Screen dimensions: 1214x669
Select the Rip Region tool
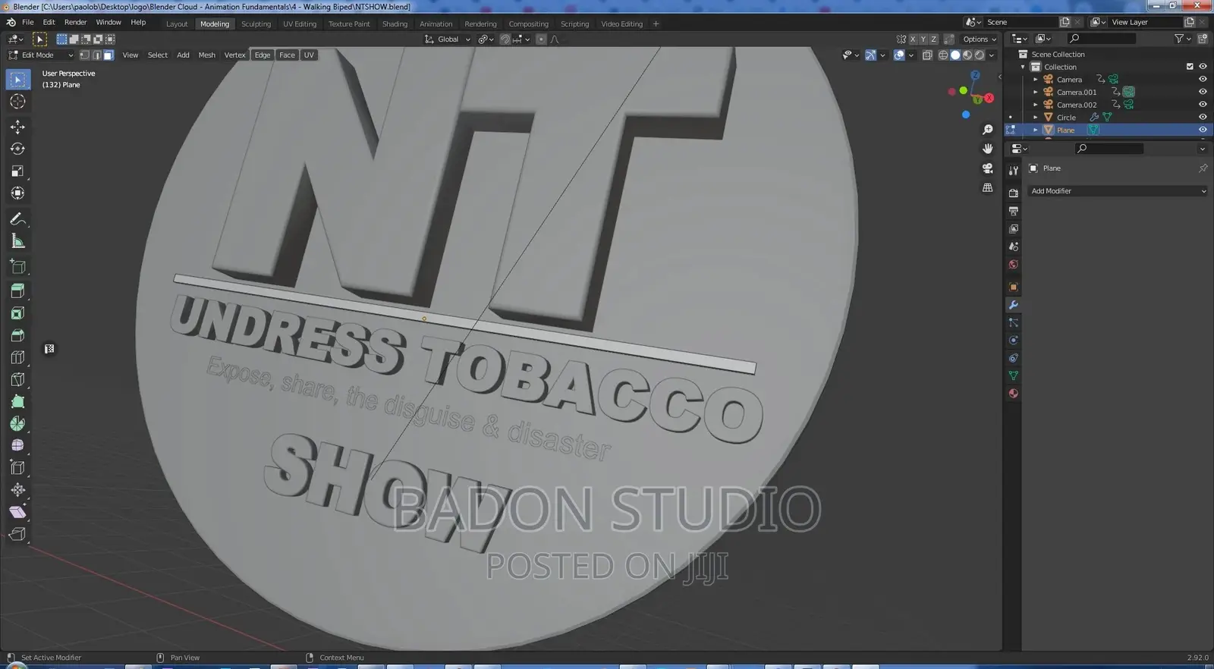[17, 534]
